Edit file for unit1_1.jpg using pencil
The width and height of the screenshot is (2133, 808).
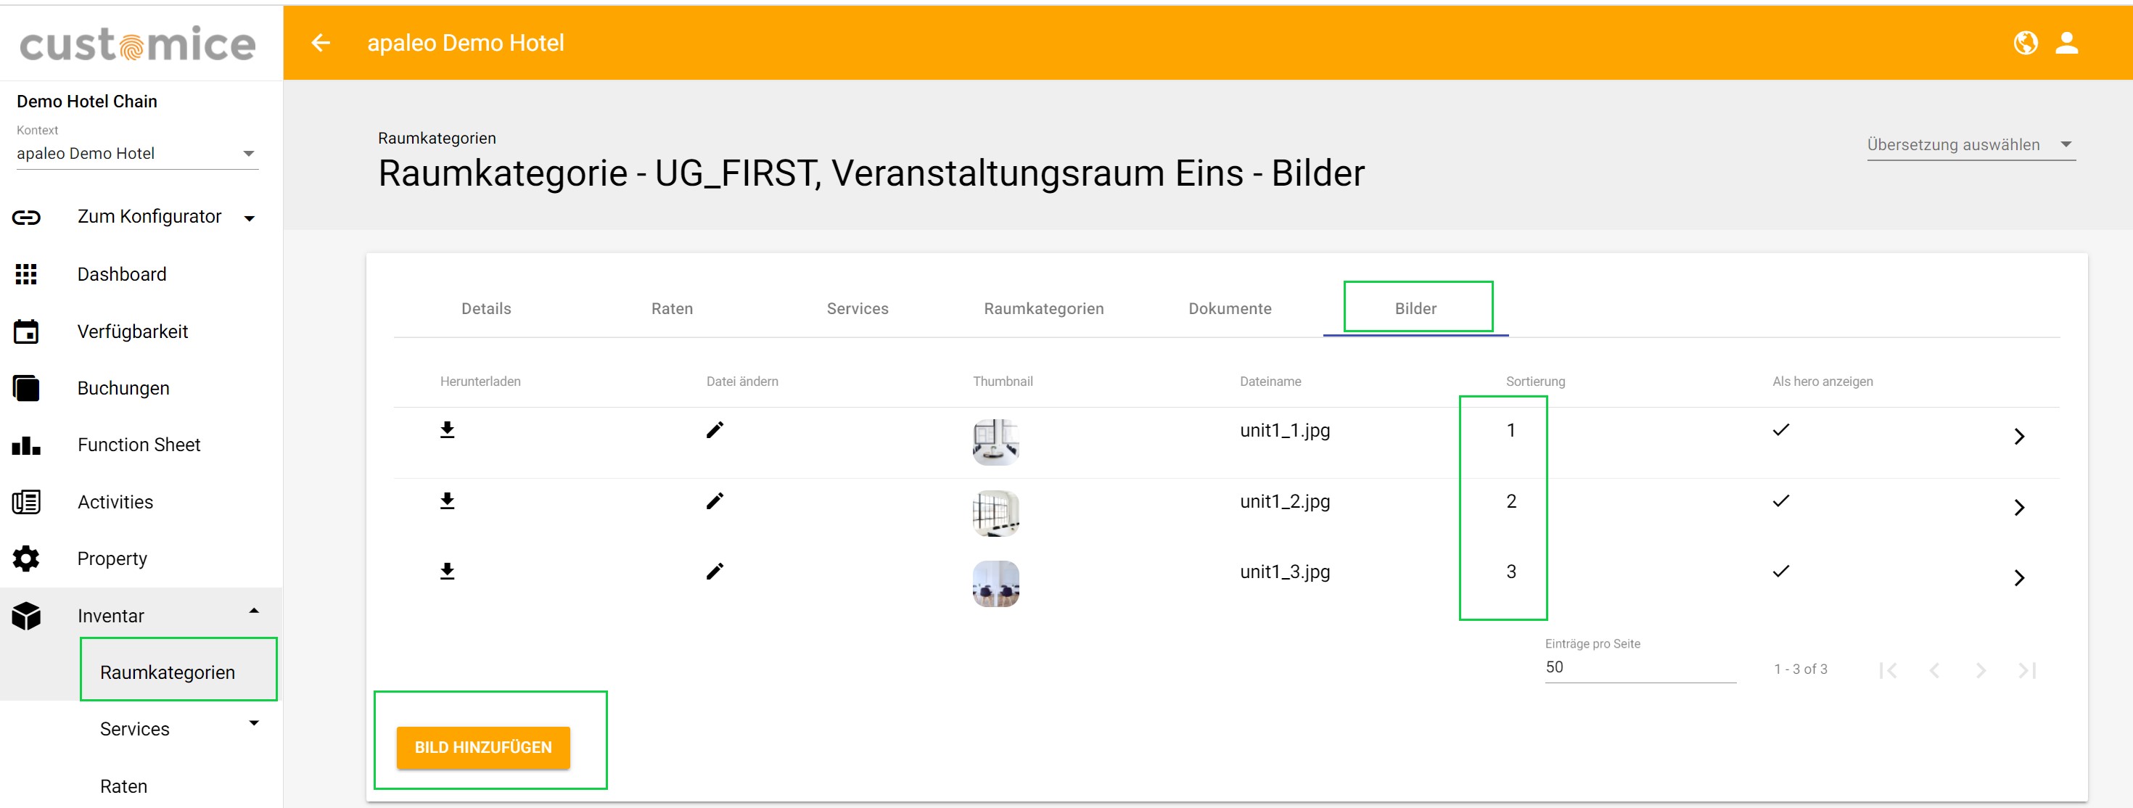click(x=715, y=429)
